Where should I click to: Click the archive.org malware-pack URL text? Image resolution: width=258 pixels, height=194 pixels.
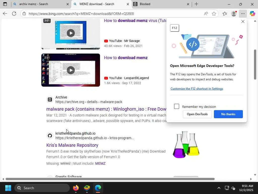pos(89,102)
